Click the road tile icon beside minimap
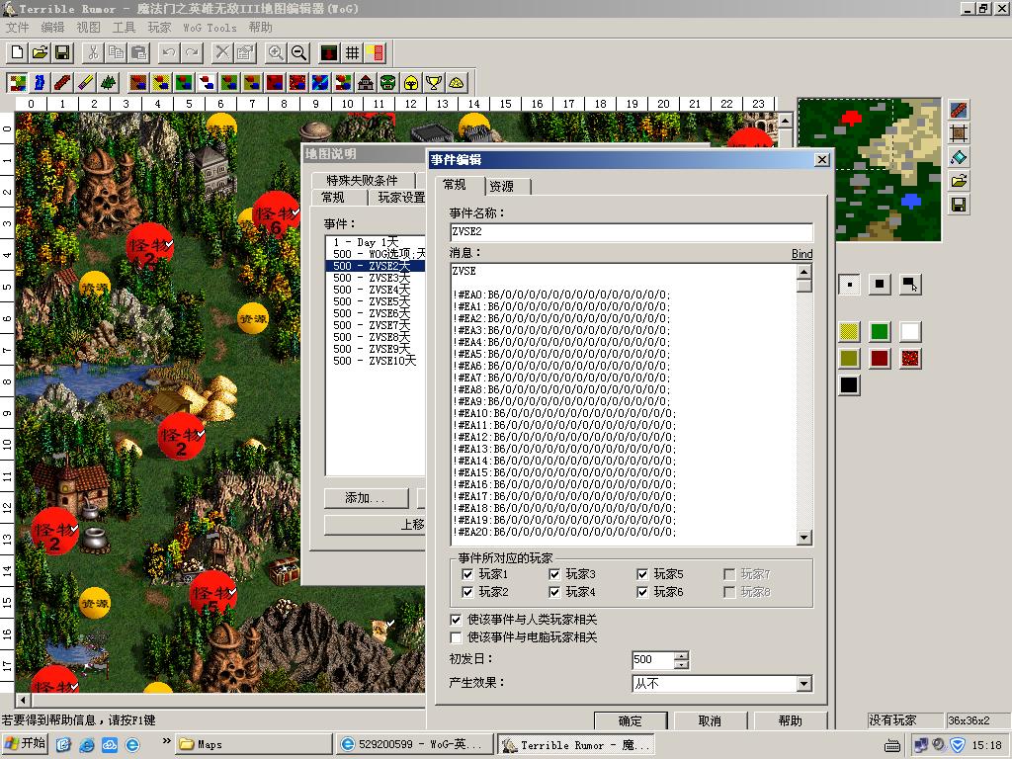The image size is (1012, 759). [959, 110]
